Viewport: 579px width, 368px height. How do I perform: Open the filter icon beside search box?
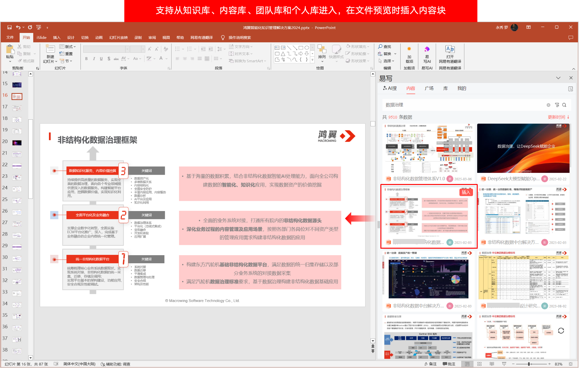557,105
